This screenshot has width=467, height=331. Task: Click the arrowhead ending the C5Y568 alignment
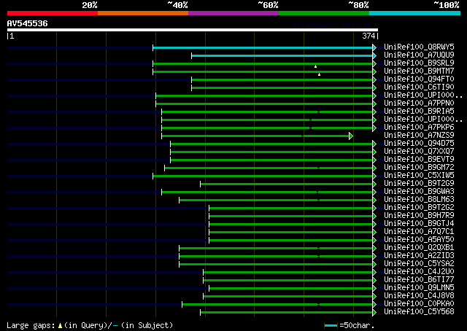pos(374,313)
